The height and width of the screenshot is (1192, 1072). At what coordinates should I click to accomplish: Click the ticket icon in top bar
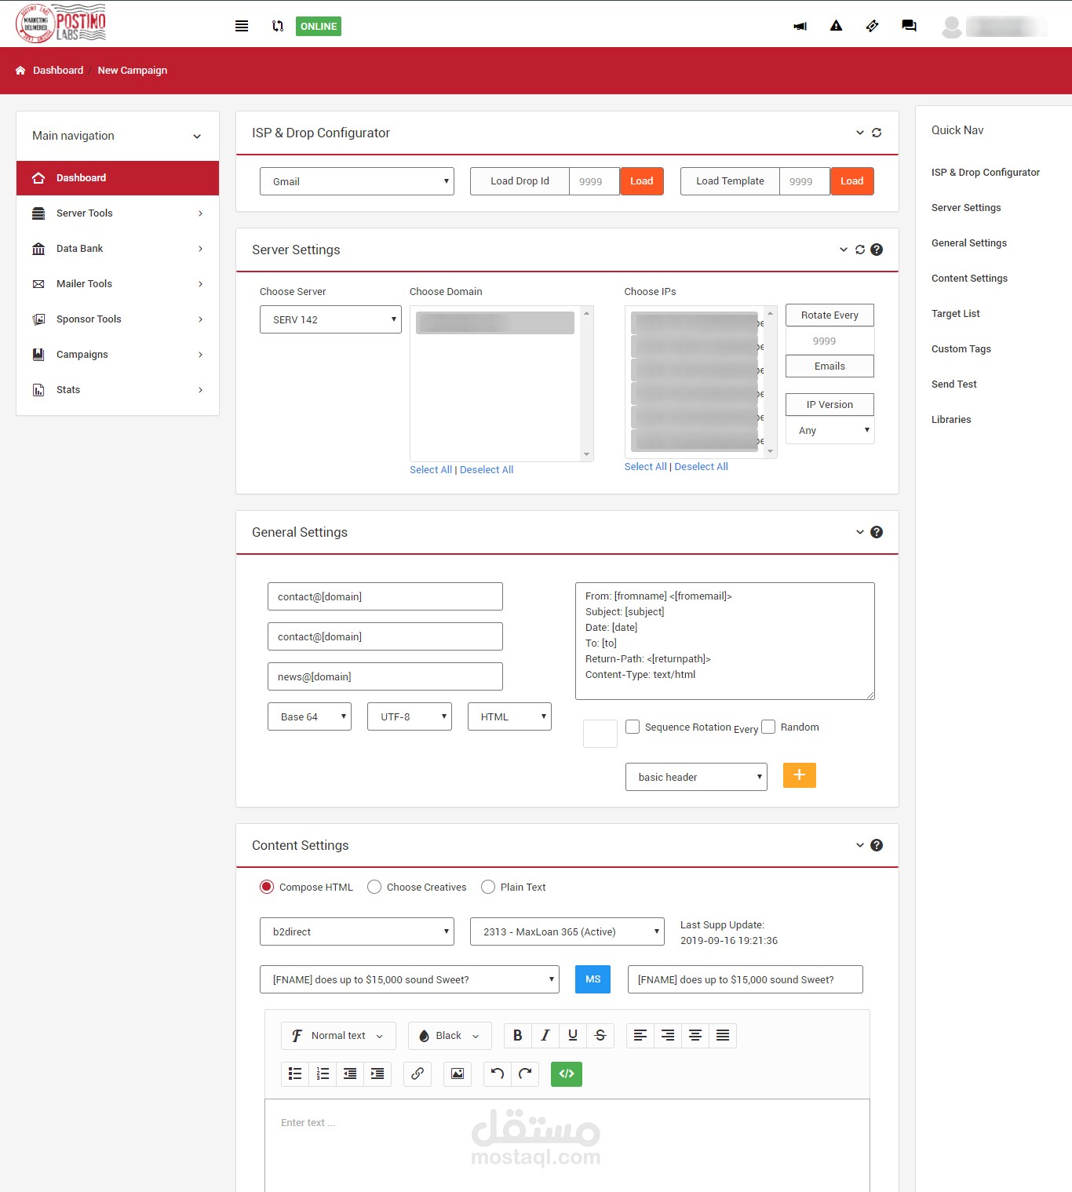coord(872,26)
